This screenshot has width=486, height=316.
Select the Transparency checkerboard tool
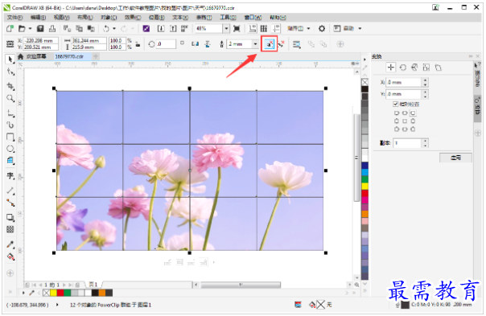(x=10, y=229)
